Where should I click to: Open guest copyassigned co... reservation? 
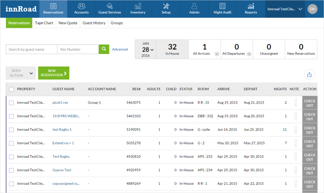coord(66,184)
